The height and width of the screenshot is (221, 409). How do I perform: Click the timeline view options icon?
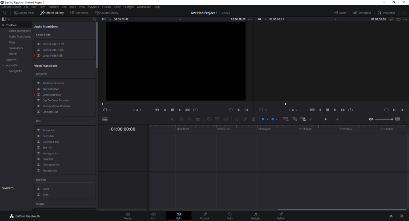[105, 119]
